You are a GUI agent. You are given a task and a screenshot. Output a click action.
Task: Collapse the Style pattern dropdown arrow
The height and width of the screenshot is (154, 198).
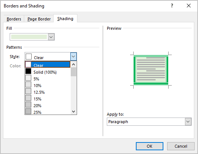(73, 57)
